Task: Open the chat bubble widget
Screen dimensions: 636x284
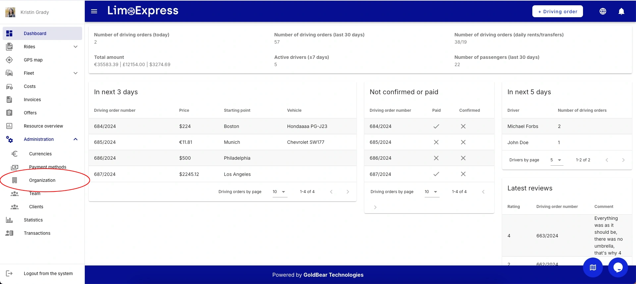Action: (x=618, y=267)
